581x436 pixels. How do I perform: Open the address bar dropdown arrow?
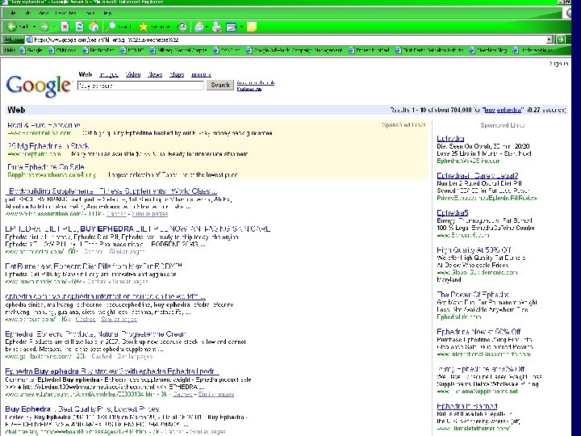pos(550,40)
